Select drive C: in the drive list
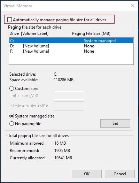This screenshot has width=139, height=183. point(71,41)
